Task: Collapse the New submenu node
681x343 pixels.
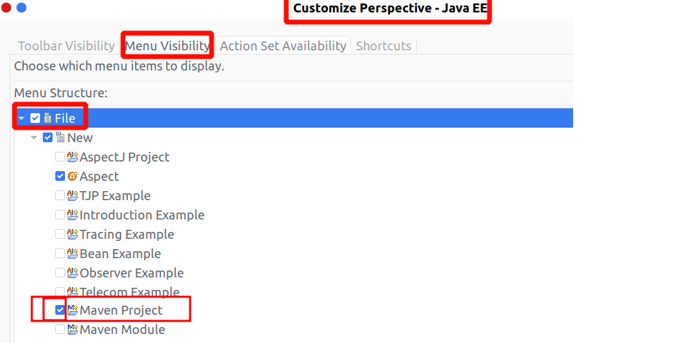Action: click(34, 138)
